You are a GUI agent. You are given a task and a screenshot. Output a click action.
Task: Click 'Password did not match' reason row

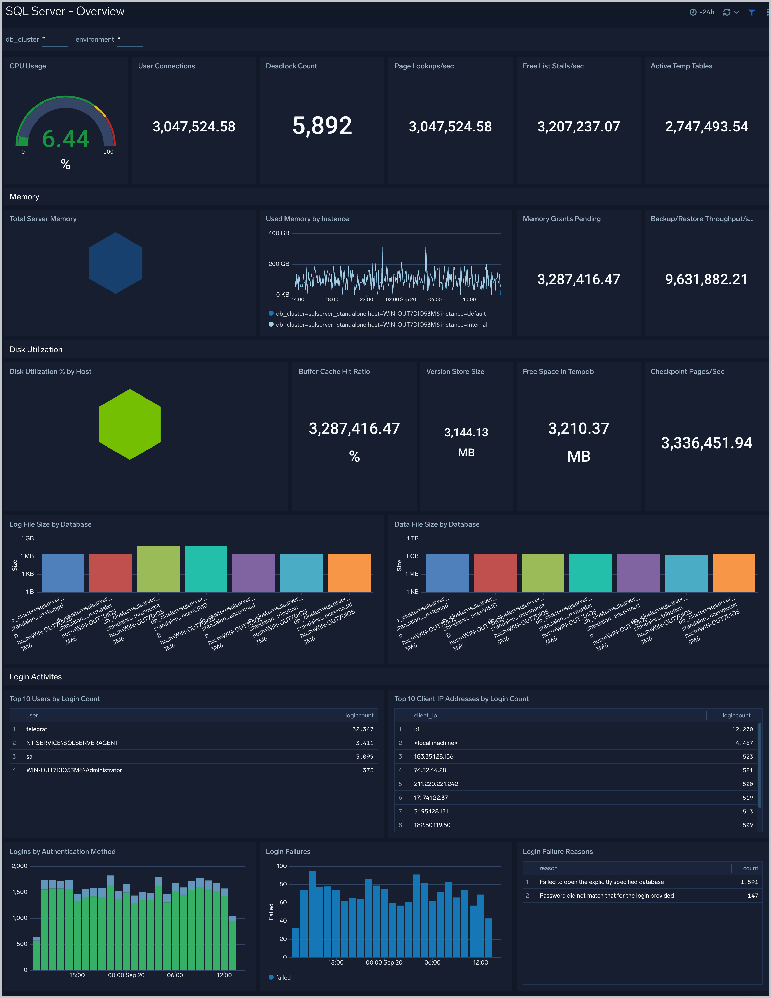(642, 895)
